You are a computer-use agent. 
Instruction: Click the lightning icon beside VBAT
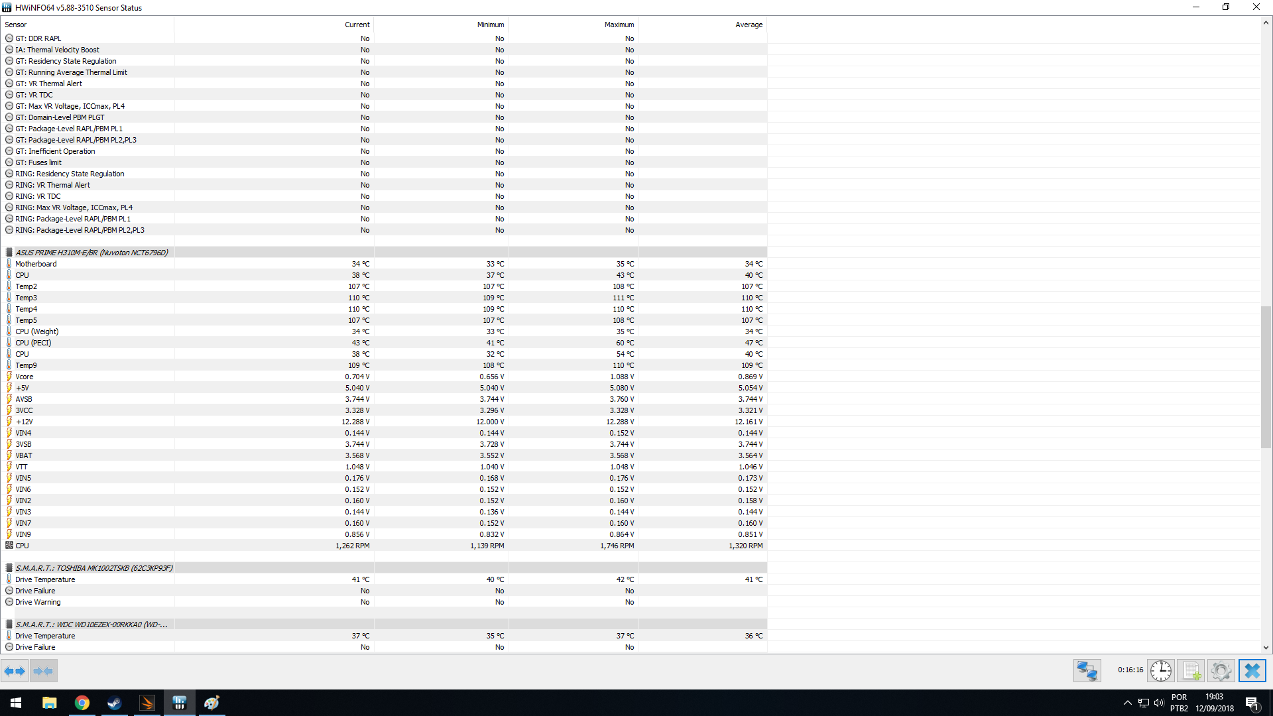coord(9,455)
